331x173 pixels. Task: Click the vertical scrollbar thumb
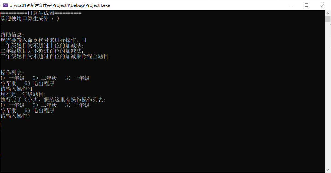(328, 19)
